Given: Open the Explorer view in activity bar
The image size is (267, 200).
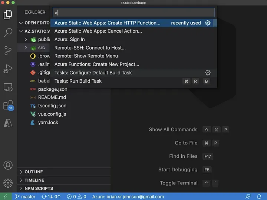Looking at the screenshot, I should [x=8, y=14].
